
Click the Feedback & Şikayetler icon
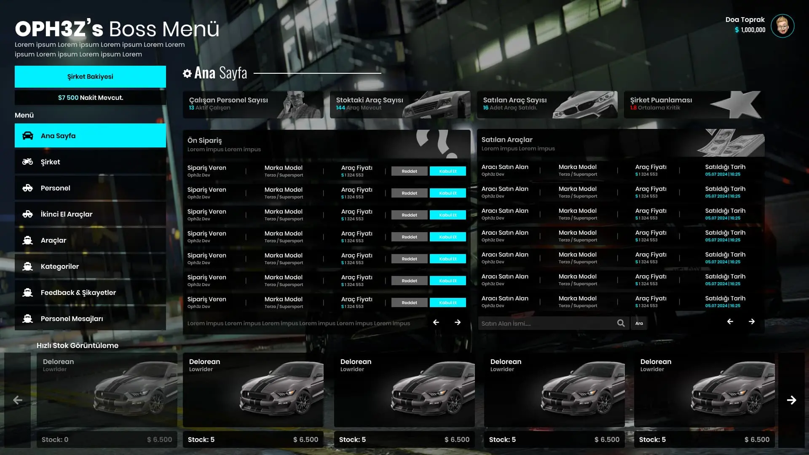point(27,292)
